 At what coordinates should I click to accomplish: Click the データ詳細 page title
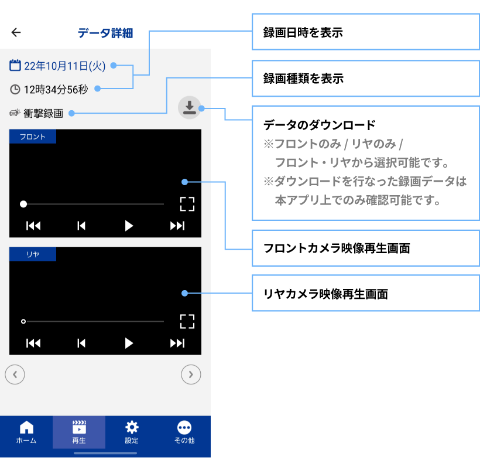click(105, 33)
